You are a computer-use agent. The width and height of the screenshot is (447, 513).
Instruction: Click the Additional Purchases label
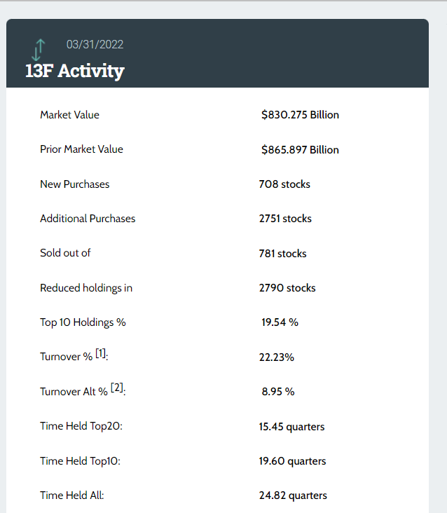(88, 219)
